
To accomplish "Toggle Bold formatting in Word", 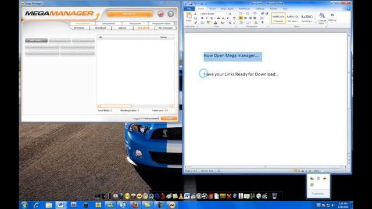I will coord(202,18).
